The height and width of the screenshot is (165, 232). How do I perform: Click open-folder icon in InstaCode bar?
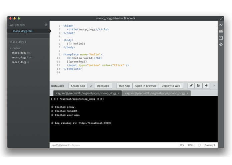click(x=198, y=86)
